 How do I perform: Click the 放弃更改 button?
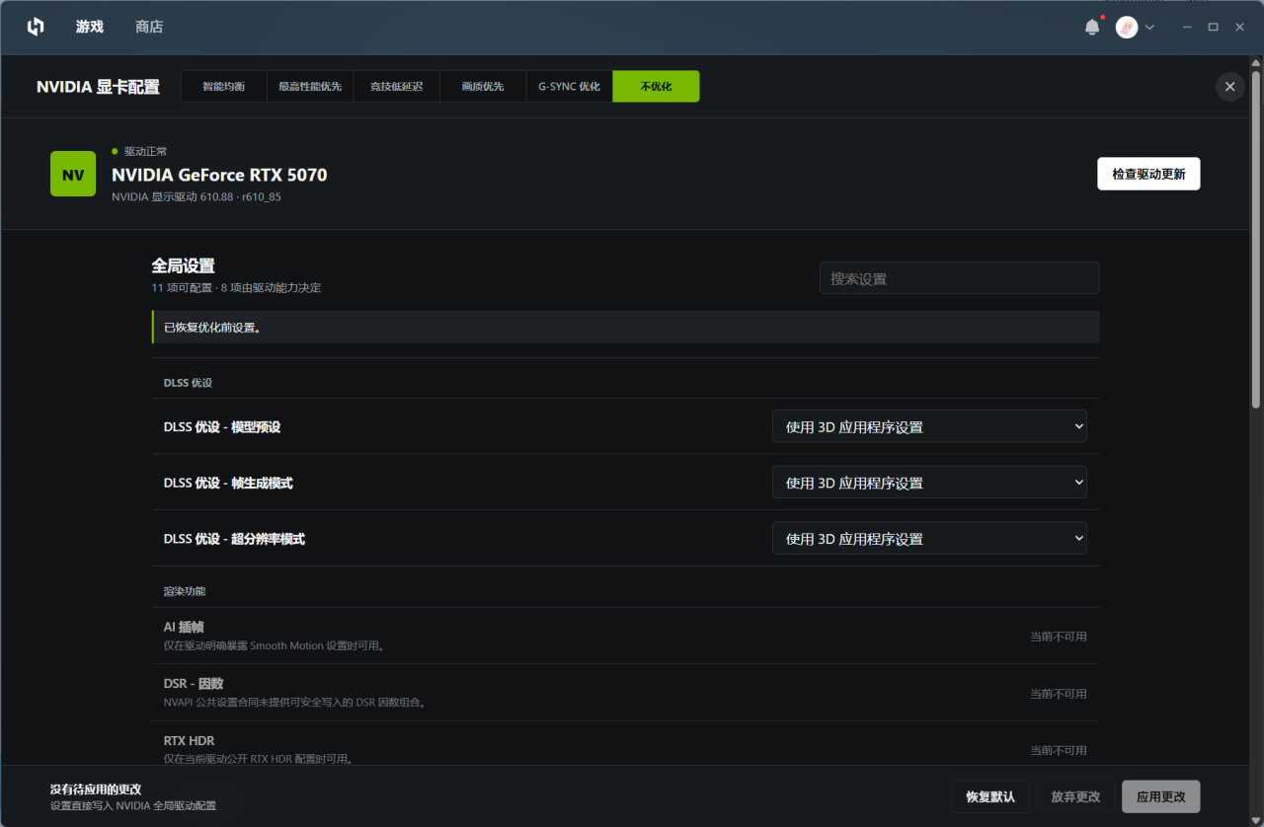[x=1075, y=796]
